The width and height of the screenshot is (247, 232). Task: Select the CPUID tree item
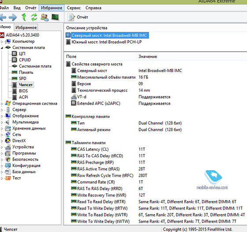[x=25, y=60]
